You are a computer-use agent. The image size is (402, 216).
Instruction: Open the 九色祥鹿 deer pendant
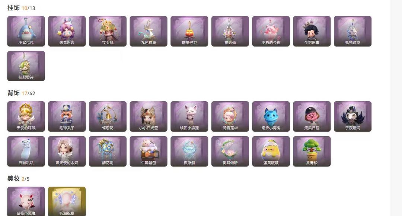click(149, 31)
